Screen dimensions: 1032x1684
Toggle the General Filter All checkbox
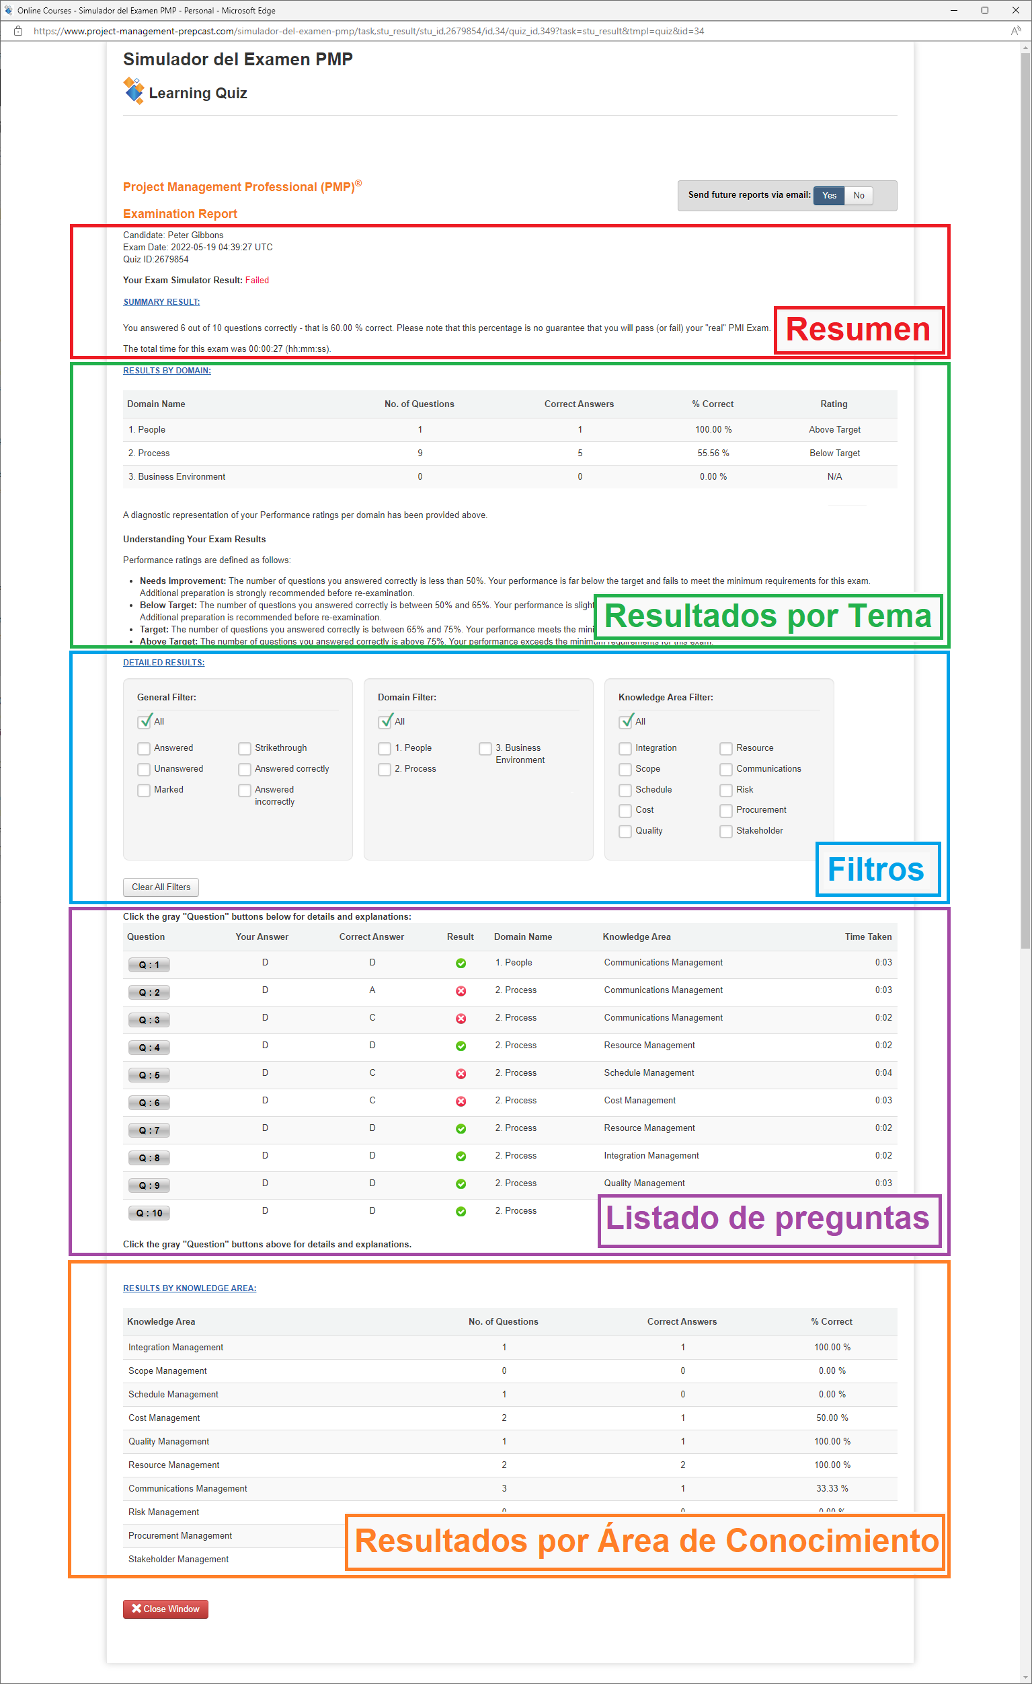(144, 722)
